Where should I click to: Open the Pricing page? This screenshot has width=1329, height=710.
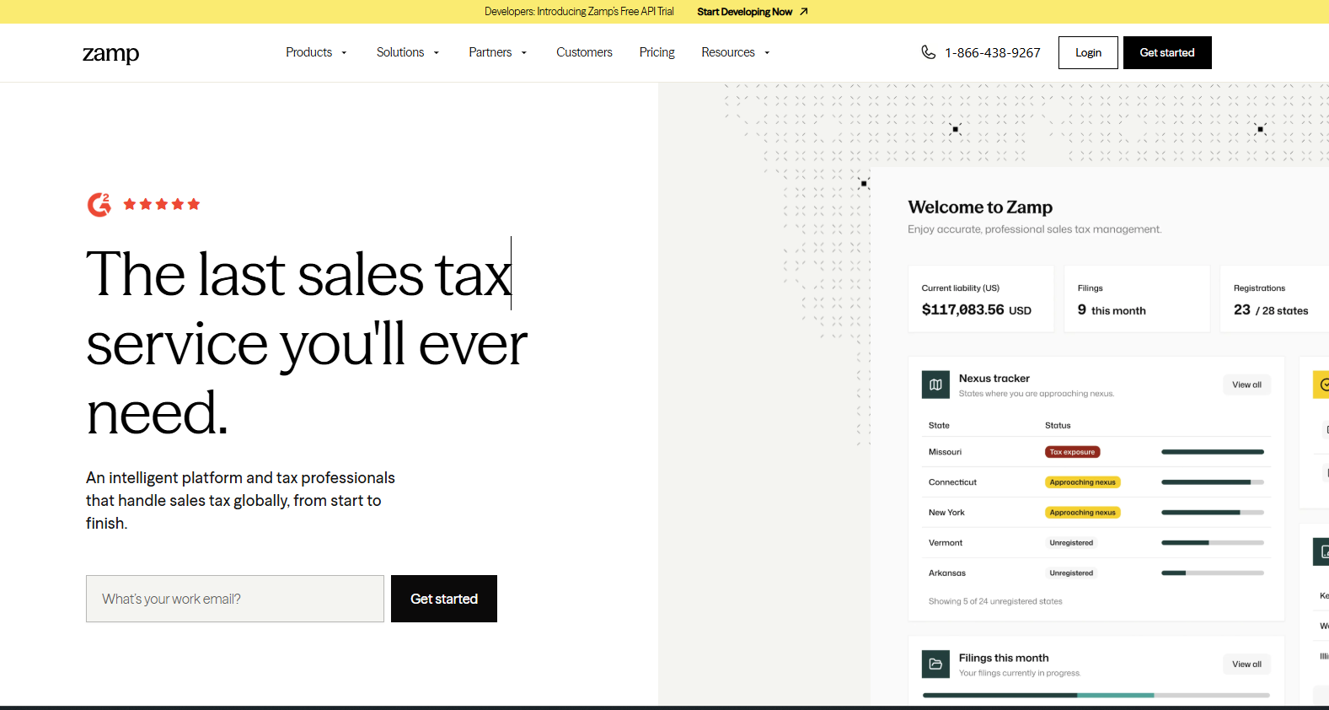pos(656,52)
